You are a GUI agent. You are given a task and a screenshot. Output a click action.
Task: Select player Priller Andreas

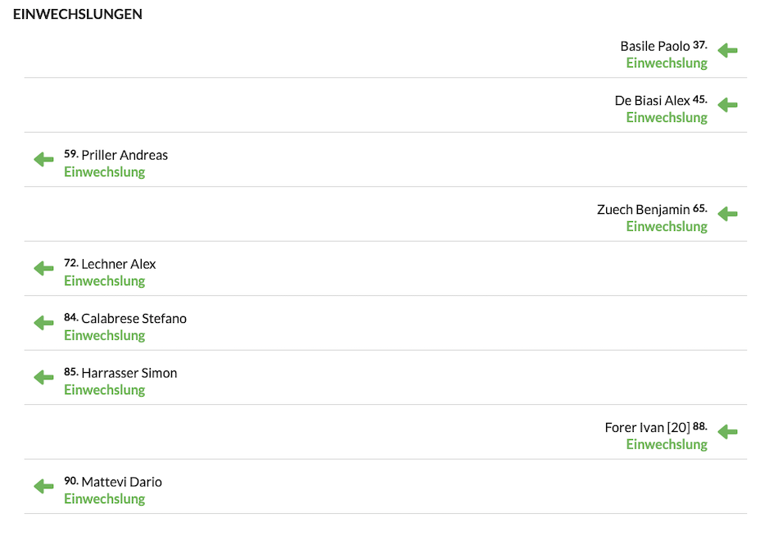(124, 156)
